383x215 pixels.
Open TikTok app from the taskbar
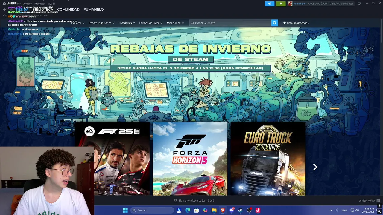[x=258, y=210]
